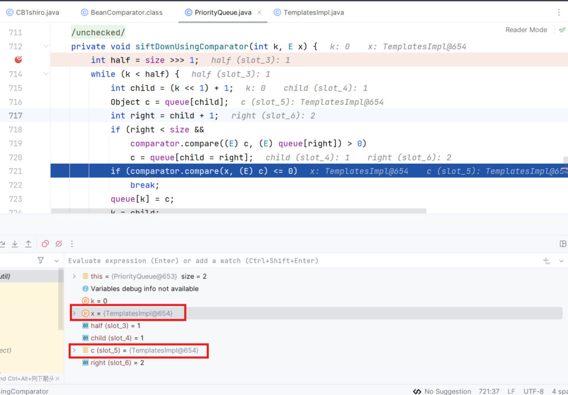Screen dimensions: 568x395
Task: Click the green inspection checkmark icon
Action: pyautogui.click(x=562, y=30)
